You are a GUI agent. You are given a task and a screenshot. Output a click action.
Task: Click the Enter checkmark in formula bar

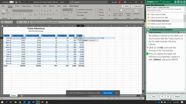[x=23, y=22]
